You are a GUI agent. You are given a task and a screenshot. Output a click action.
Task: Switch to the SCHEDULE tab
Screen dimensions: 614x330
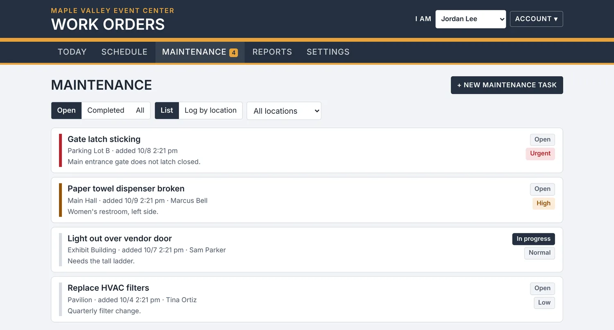pyautogui.click(x=124, y=52)
